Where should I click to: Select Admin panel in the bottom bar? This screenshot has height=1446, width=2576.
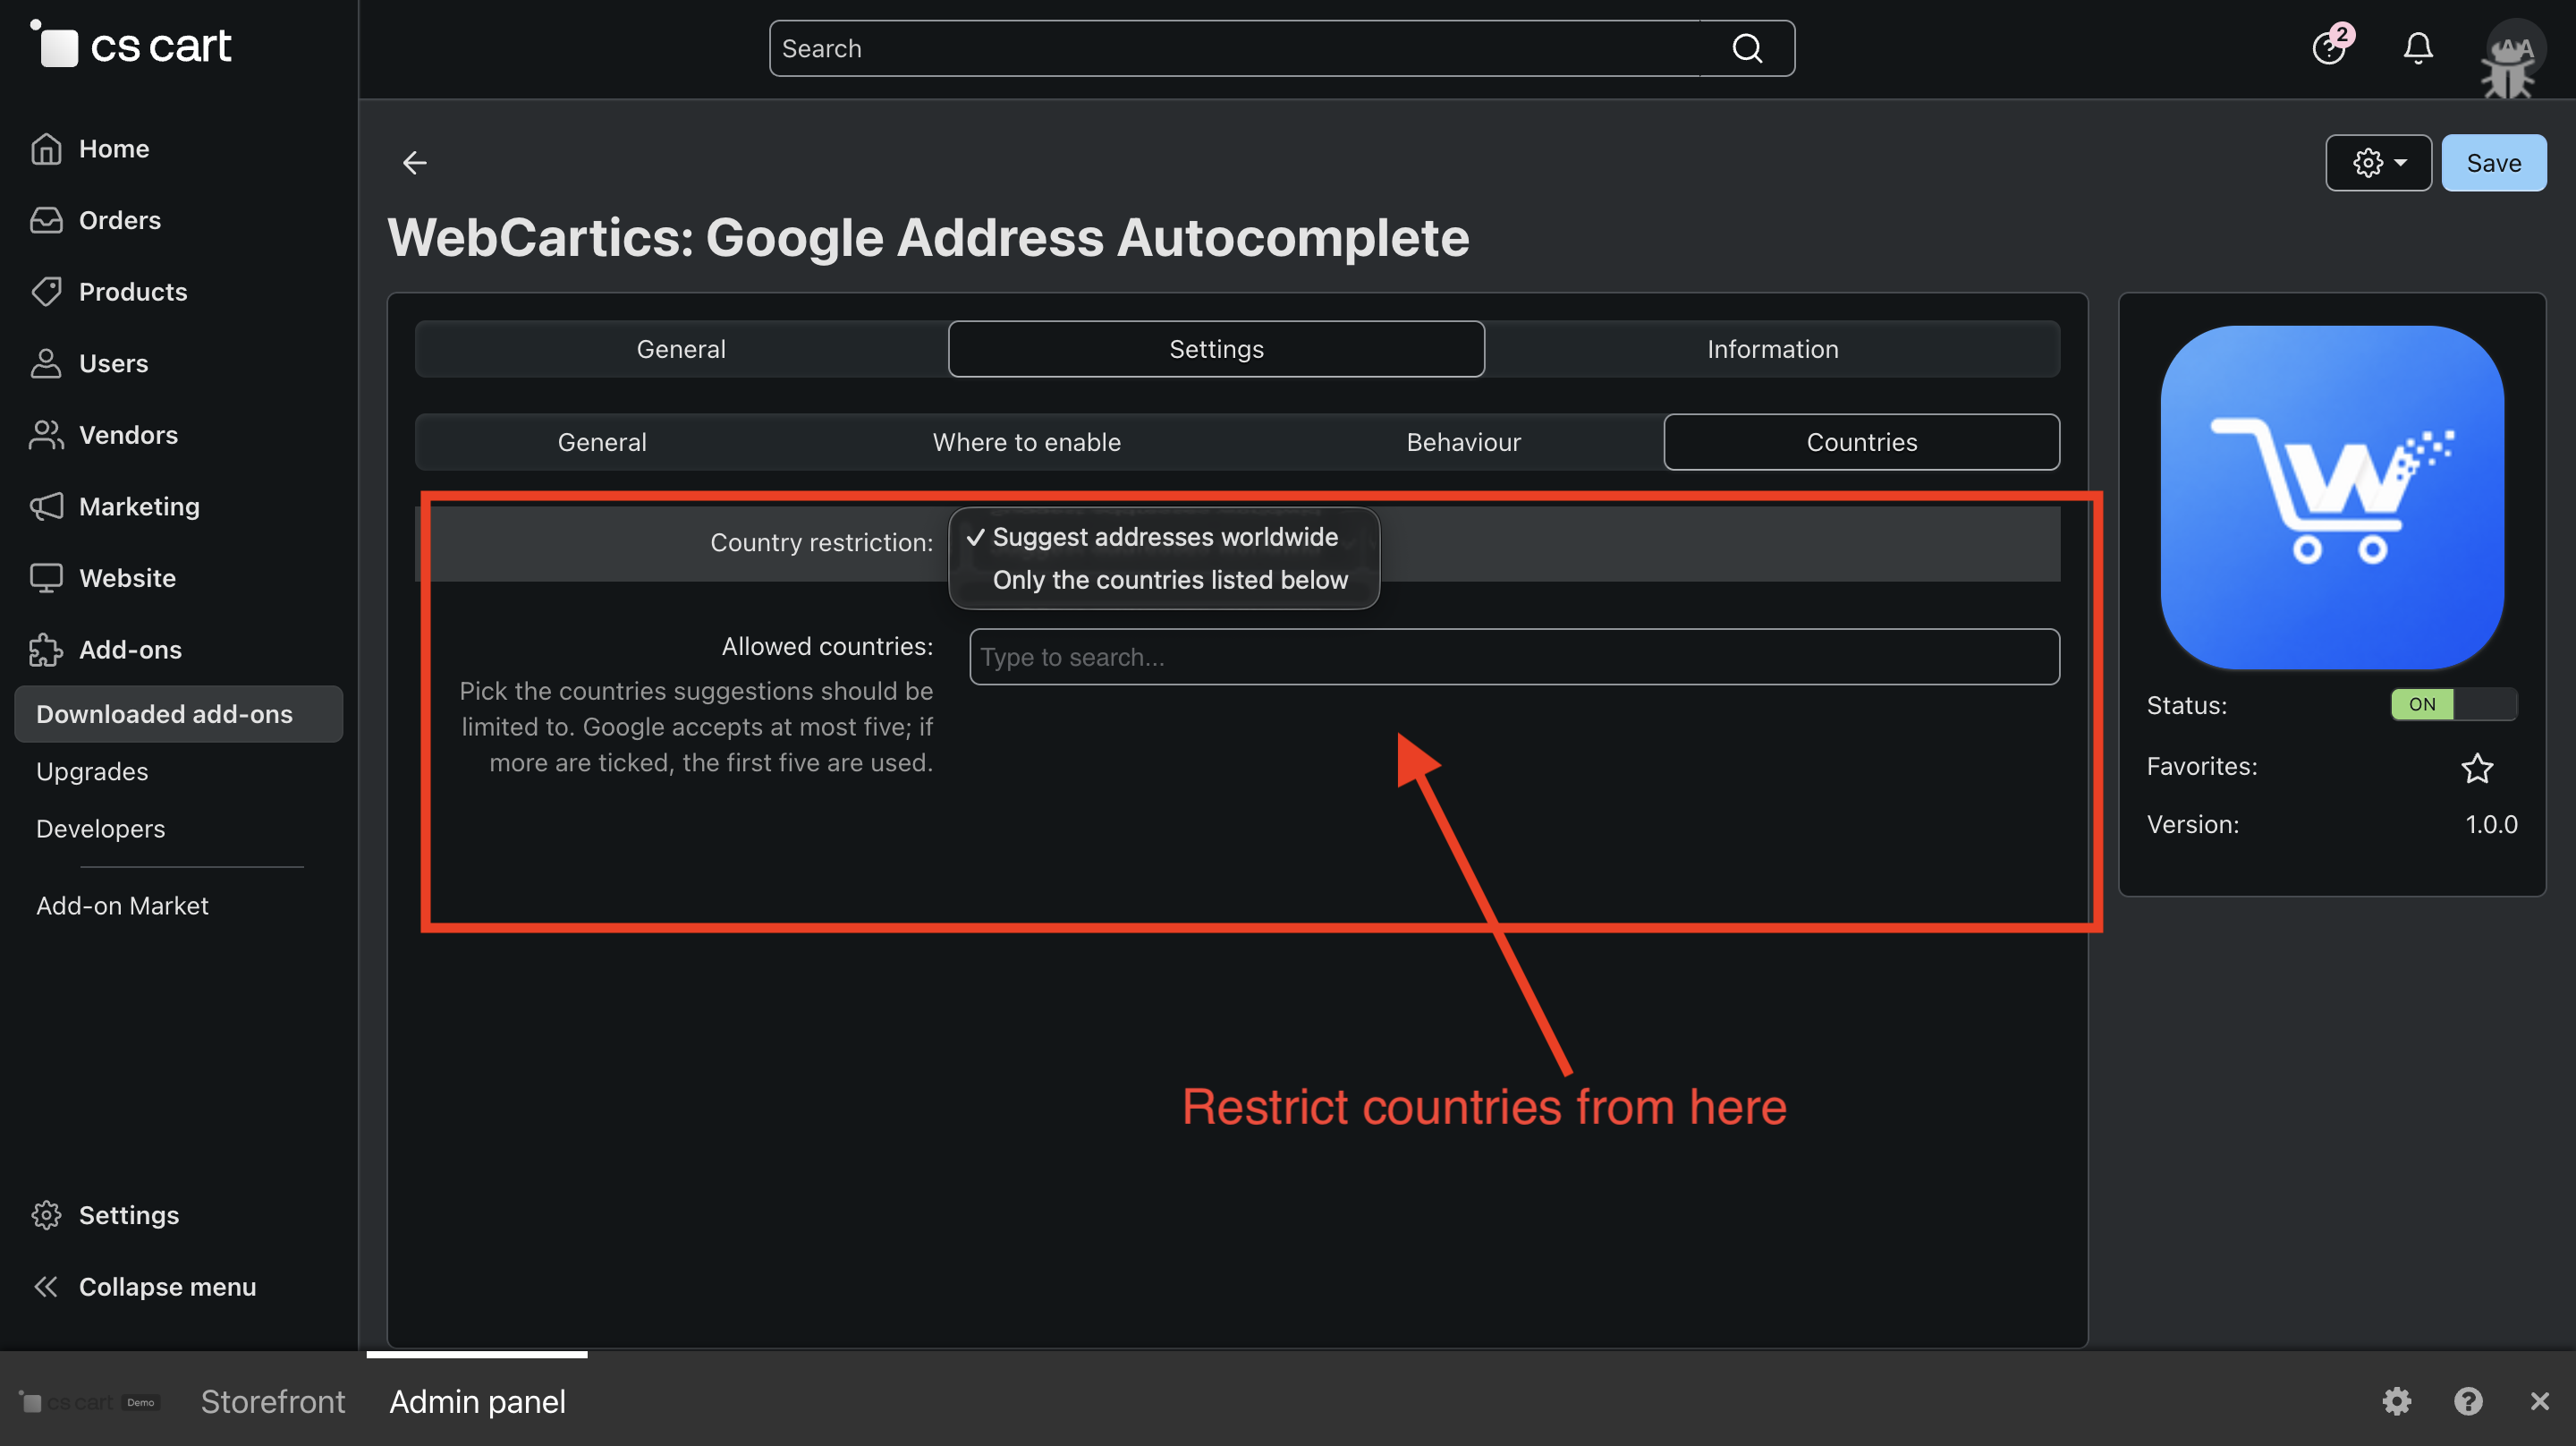tap(477, 1401)
